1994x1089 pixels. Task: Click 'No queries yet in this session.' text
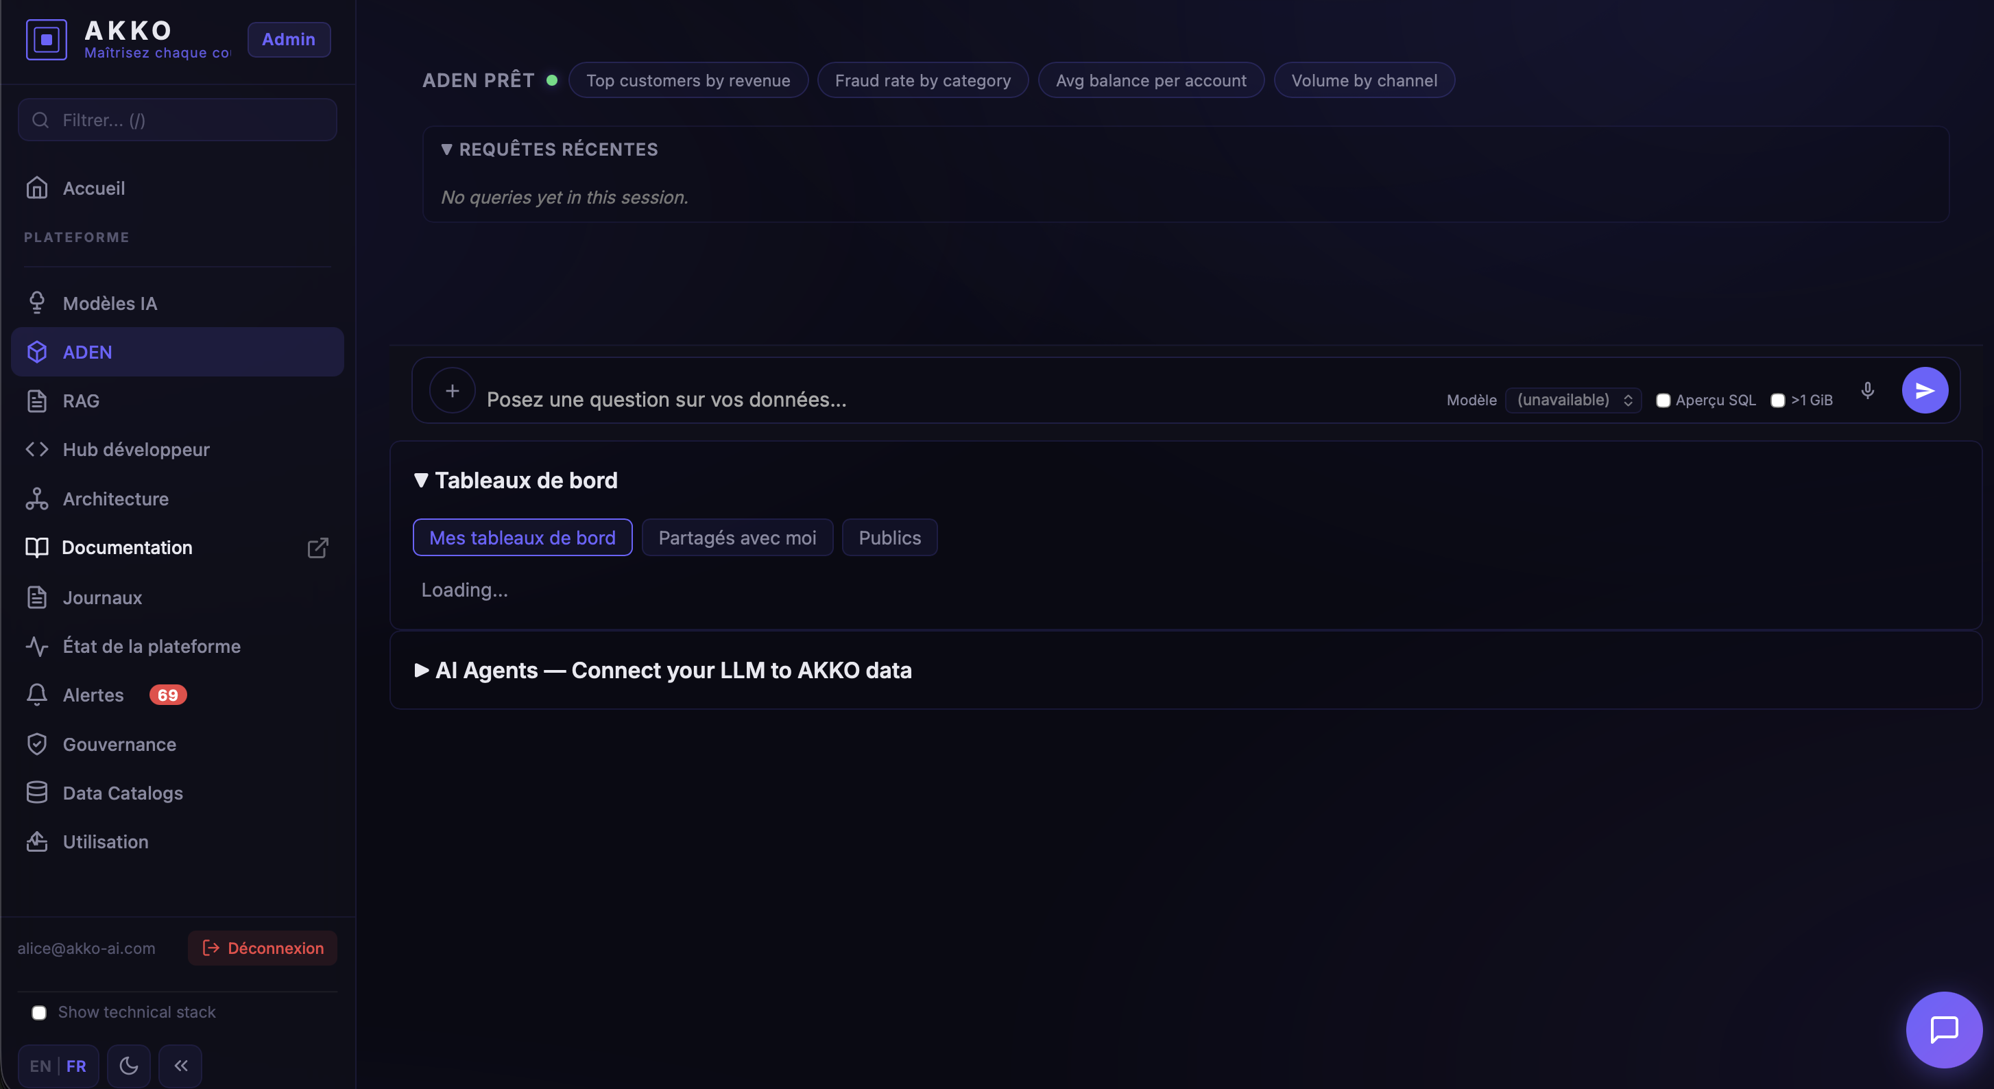pyautogui.click(x=564, y=198)
